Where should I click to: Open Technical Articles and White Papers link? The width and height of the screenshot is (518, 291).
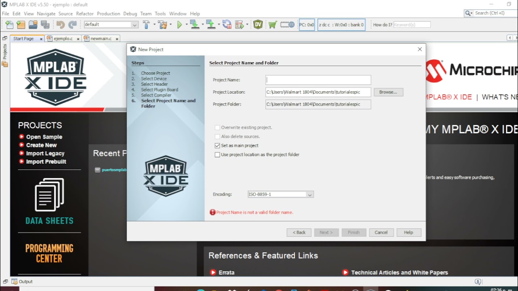tap(399, 272)
